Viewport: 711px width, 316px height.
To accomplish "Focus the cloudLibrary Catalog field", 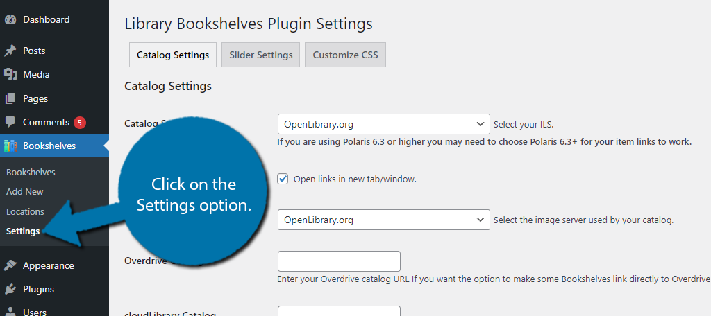I will (x=339, y=311).
